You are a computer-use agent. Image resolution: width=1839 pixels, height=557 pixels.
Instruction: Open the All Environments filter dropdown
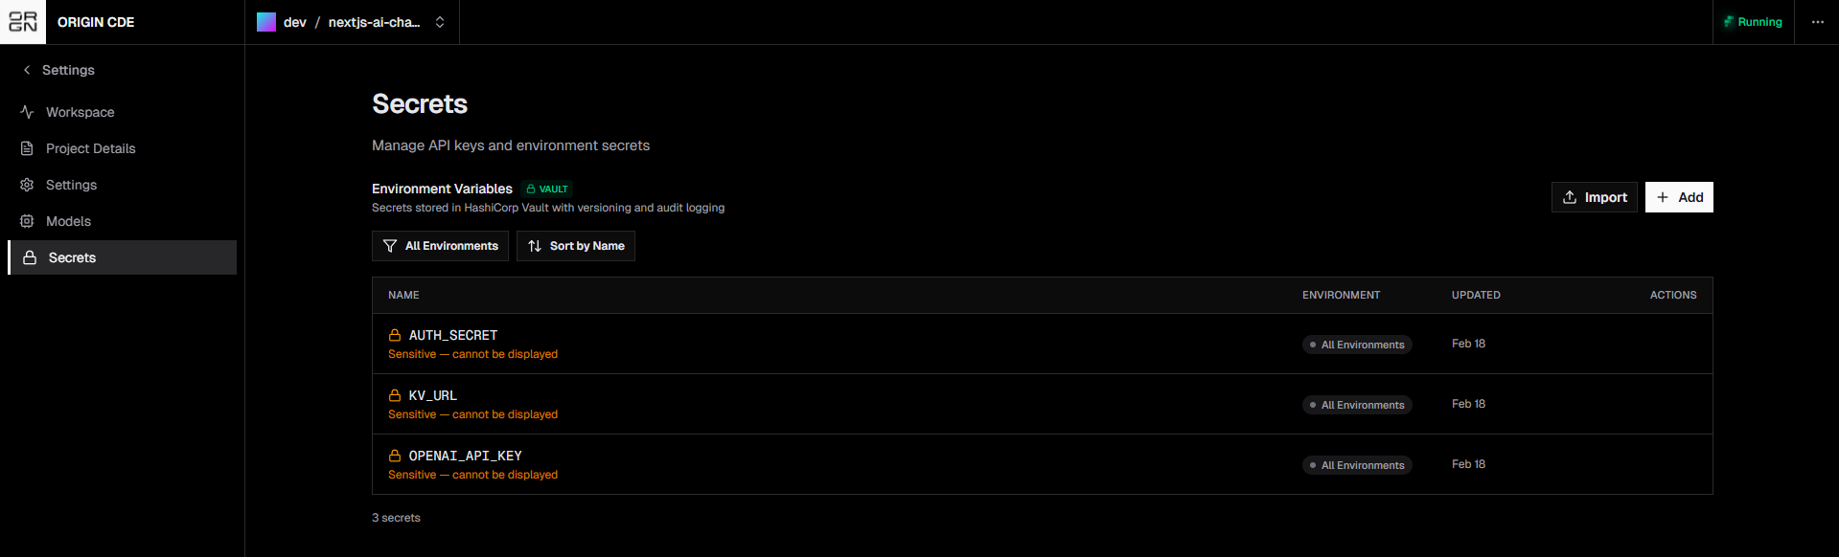440,246
